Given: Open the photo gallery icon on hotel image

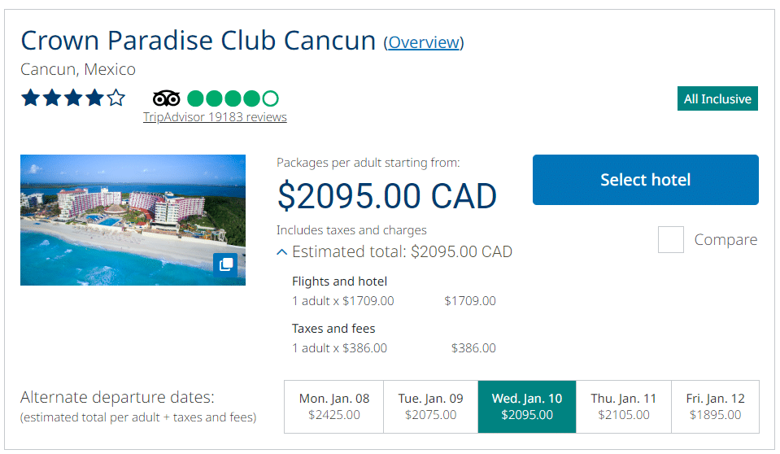Looking at the screenshot, I should pos(226,265).
